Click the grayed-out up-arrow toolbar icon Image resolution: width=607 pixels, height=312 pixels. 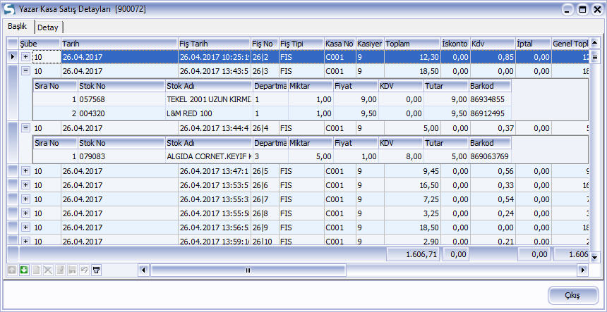click(12, 270)
